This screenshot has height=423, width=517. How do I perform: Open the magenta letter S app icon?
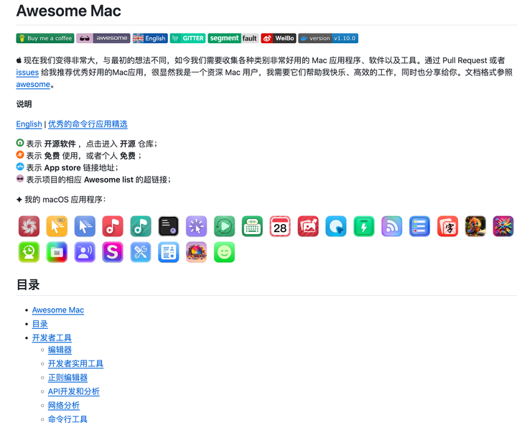click(113, 252)
